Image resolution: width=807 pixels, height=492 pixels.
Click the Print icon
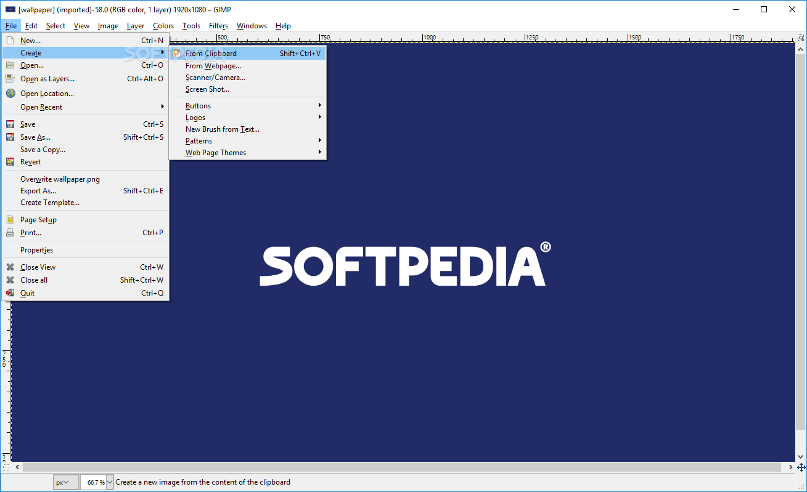pos(9,232)
